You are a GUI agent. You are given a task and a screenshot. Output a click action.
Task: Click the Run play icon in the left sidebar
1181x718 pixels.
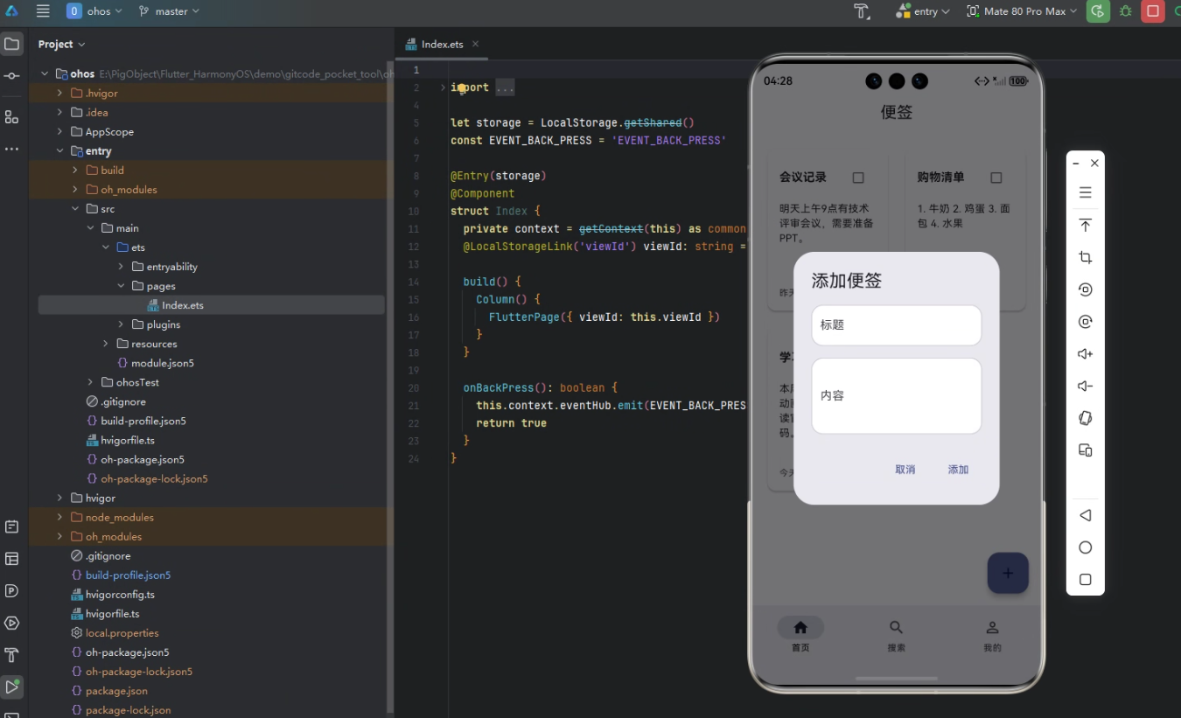11,687
